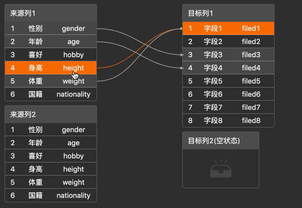Image resolution: width=302 pixels, height=208 pixels.
Task: Click highlighted 字段1 filed1 target row
Action: [x=228, y=28]
